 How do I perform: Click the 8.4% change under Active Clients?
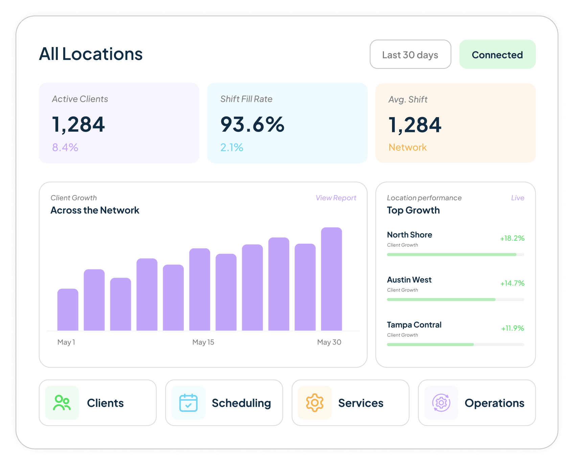pos(65,148)
